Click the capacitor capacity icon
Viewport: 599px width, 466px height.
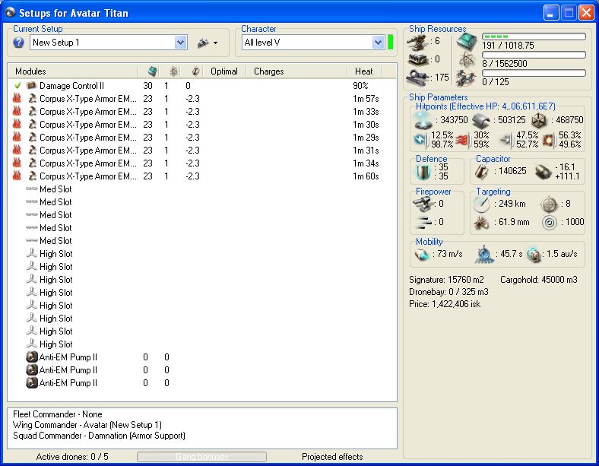pyautogui.click(x=482, y=172)
